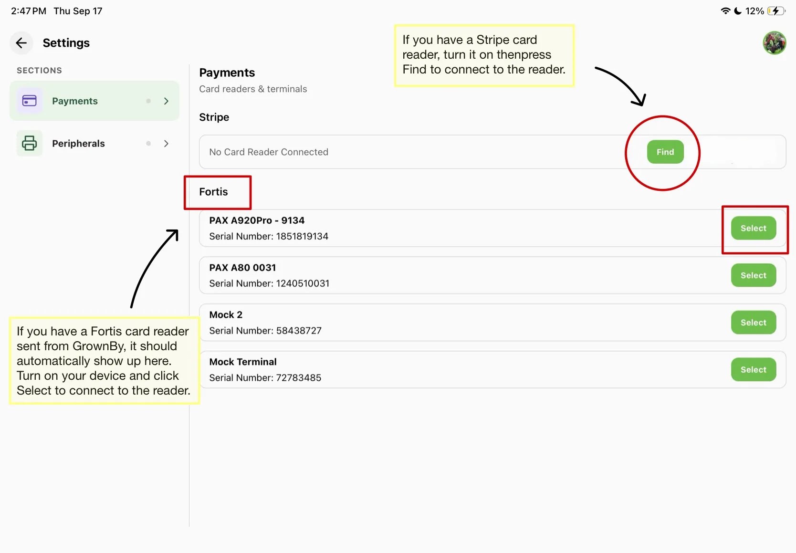This screenshot has height=553, width=796.
Task: Click the Payments status dot
Action: point(148,101)
